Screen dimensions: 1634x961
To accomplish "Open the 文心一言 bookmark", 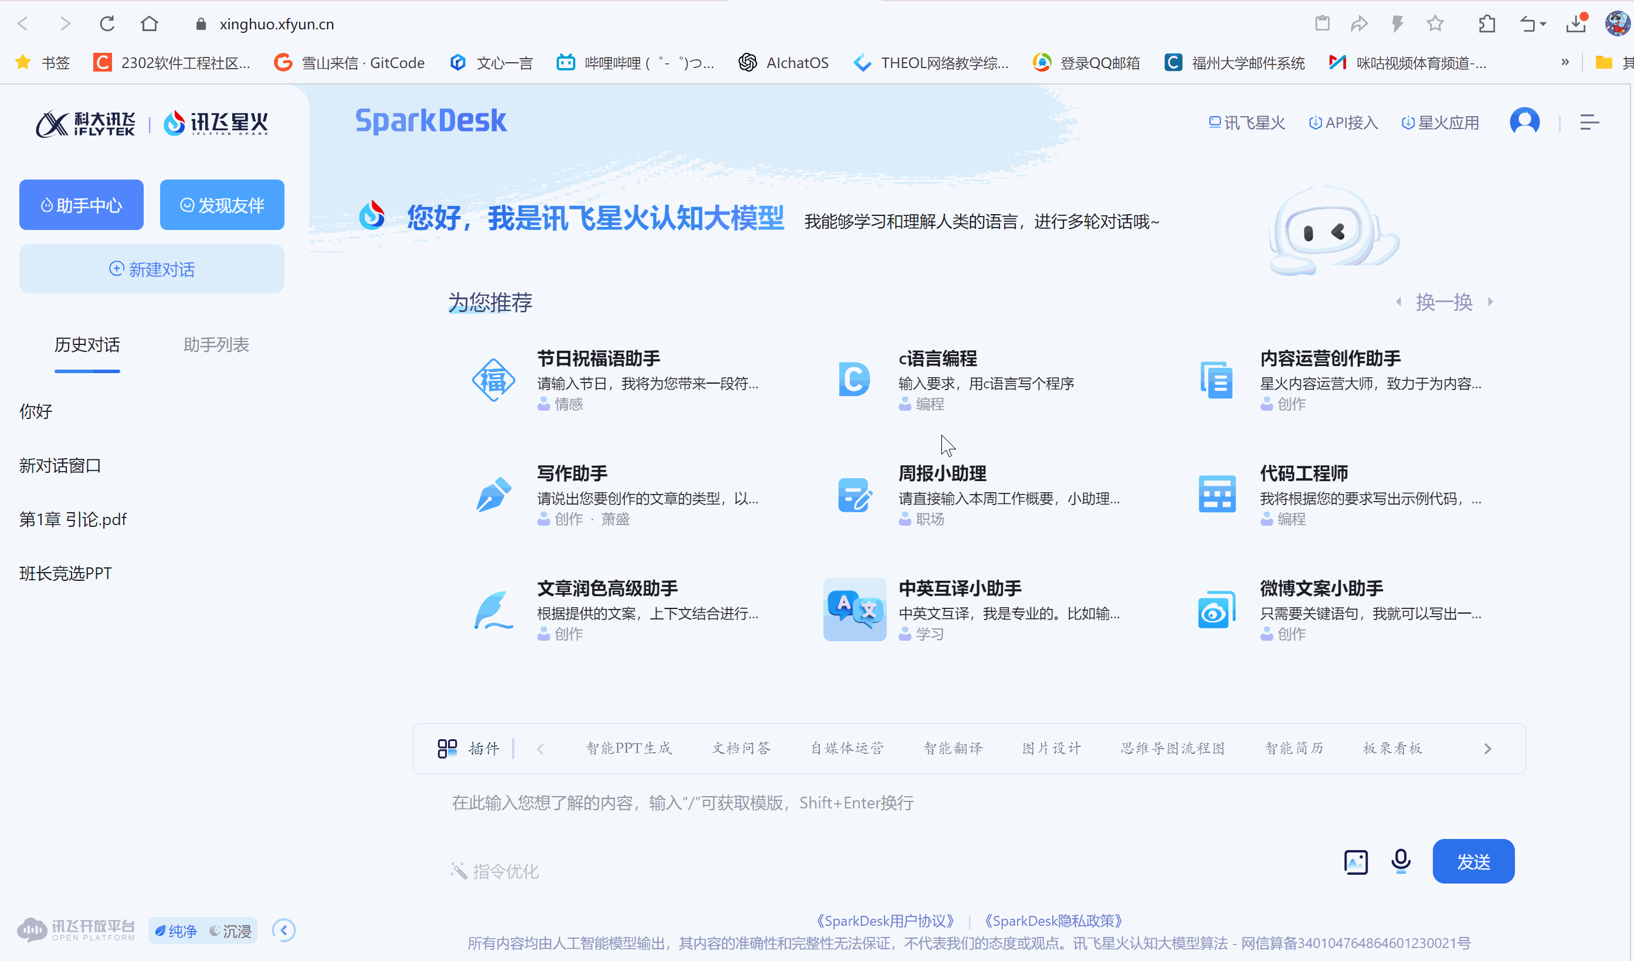I will (491, 62).
